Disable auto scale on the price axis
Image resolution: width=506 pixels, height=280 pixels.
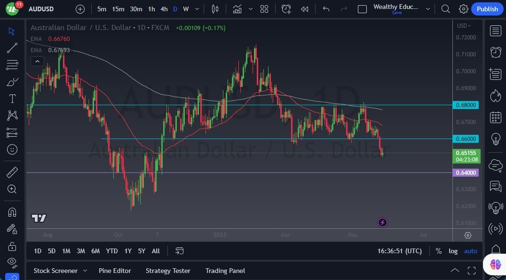click(x=470, y=251)
